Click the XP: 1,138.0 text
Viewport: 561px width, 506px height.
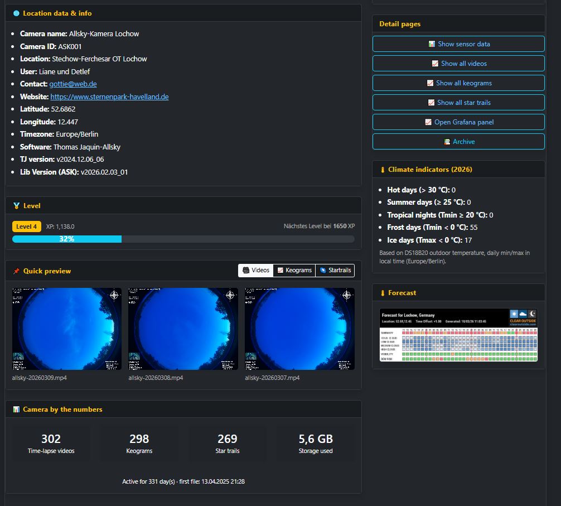point(60,227)
